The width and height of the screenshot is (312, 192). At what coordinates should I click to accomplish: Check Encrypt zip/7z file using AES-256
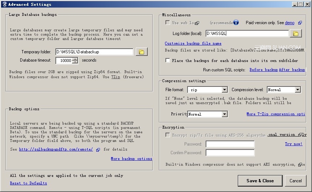point(168,135)
